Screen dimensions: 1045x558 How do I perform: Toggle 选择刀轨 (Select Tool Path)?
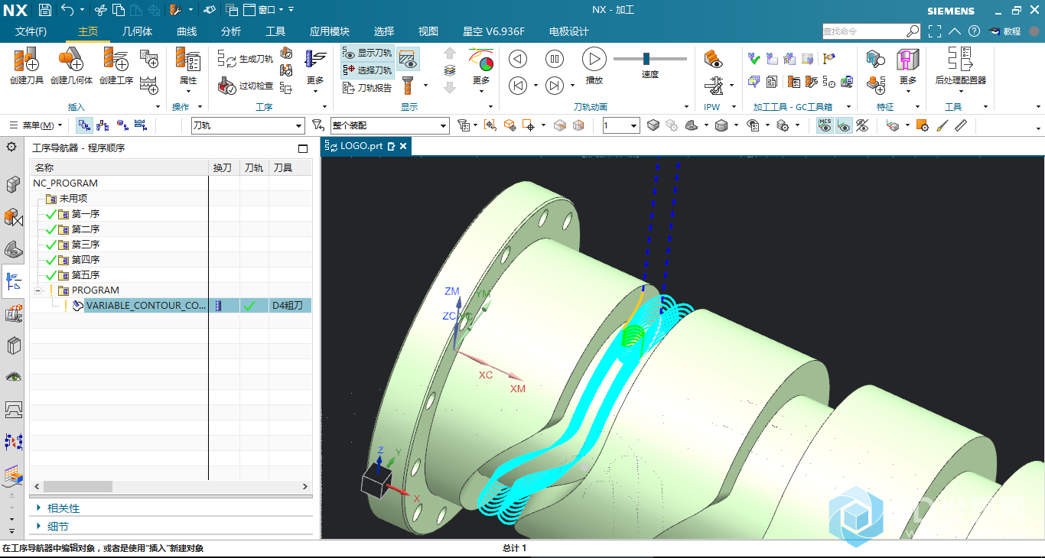pyautogui.click(x=367, y=70)
